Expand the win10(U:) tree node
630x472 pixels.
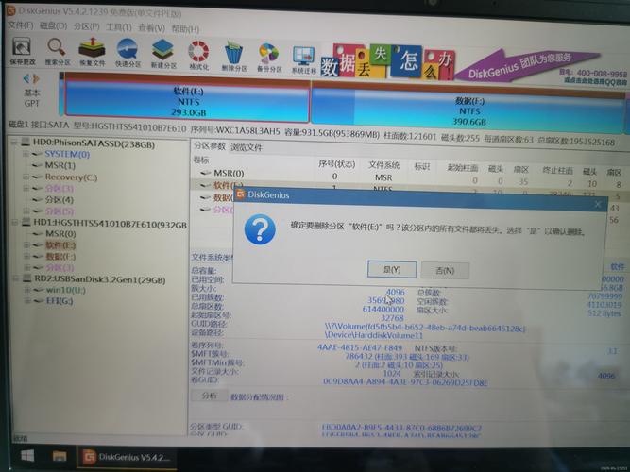tap(27, 290)
